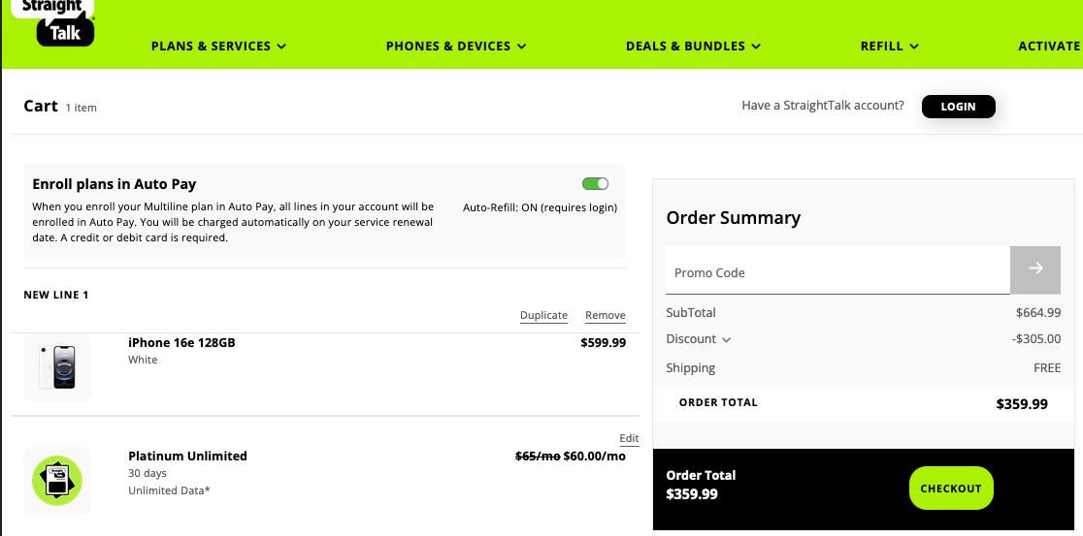Remove New Line 1 from cart

[x=605, y=315]
